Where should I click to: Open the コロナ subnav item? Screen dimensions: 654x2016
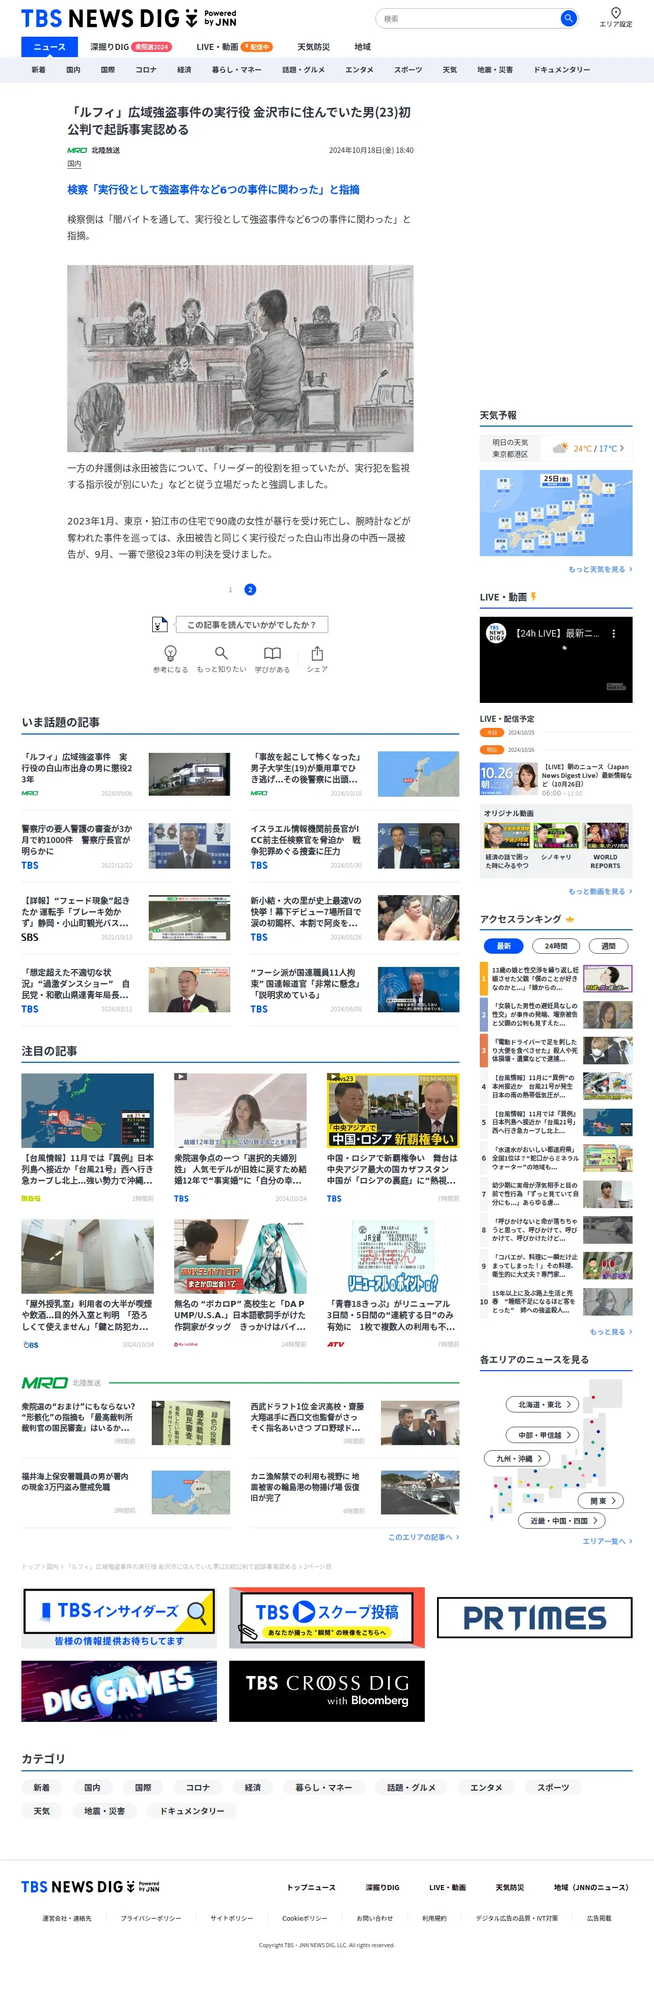tap(146, 70)
